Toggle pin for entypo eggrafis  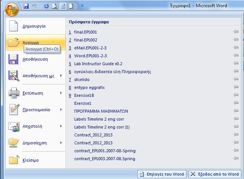(236, 87)
